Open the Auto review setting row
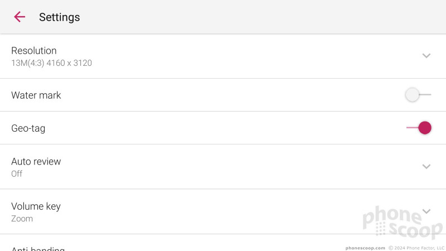 point(223,167)
